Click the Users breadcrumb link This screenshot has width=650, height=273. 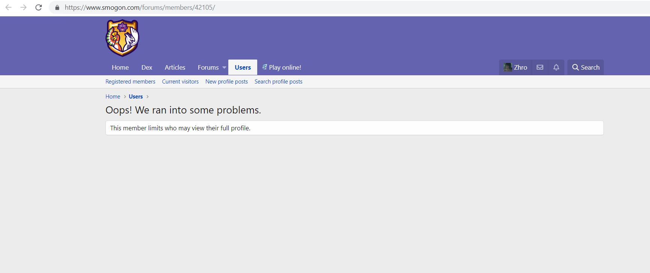point(136,97)
